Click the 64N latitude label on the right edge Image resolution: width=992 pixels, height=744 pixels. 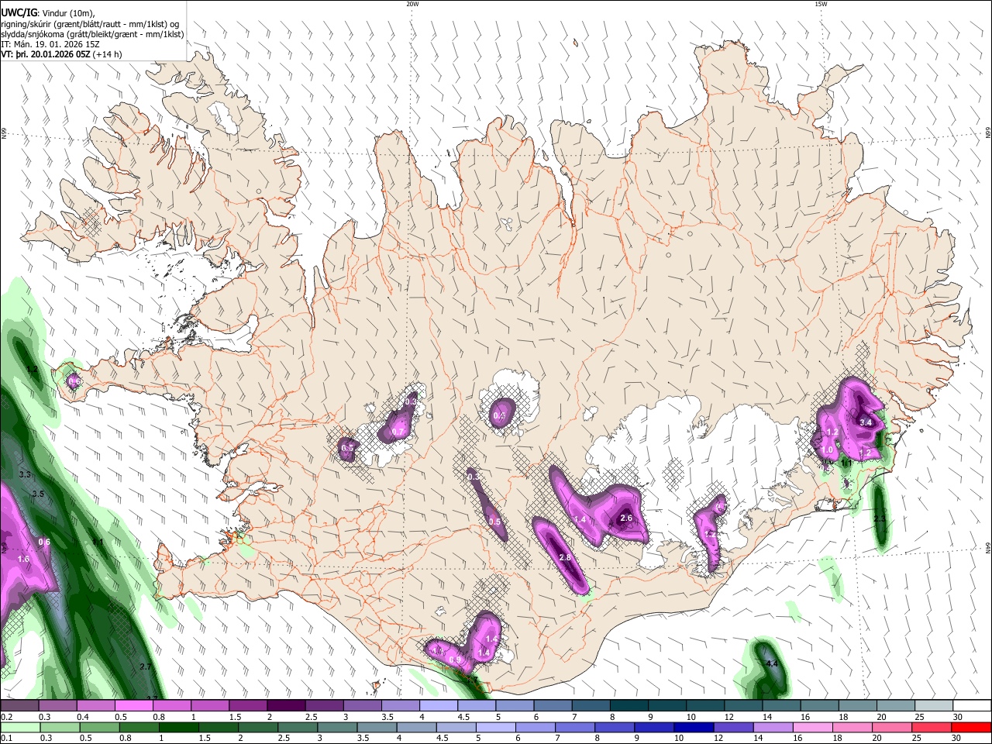(x=988, y=547)
